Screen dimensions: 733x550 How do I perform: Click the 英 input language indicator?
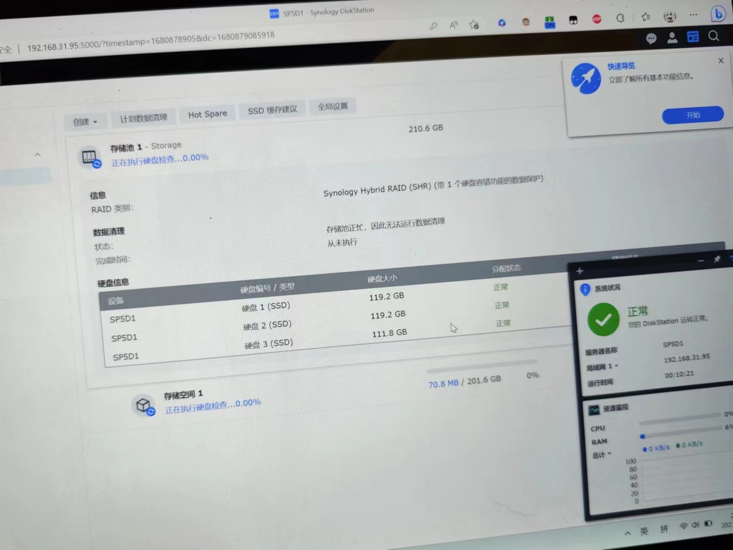pyautogui.click(x=644, y=531)
